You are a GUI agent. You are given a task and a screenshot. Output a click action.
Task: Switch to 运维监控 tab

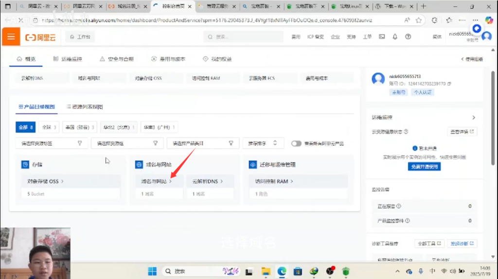[68, 59]
